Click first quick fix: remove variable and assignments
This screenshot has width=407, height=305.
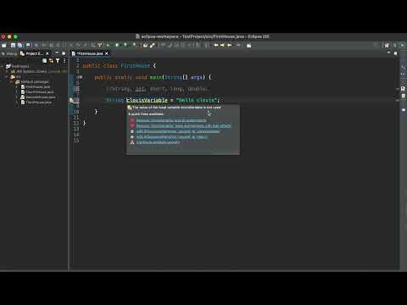tap(171, 120)
